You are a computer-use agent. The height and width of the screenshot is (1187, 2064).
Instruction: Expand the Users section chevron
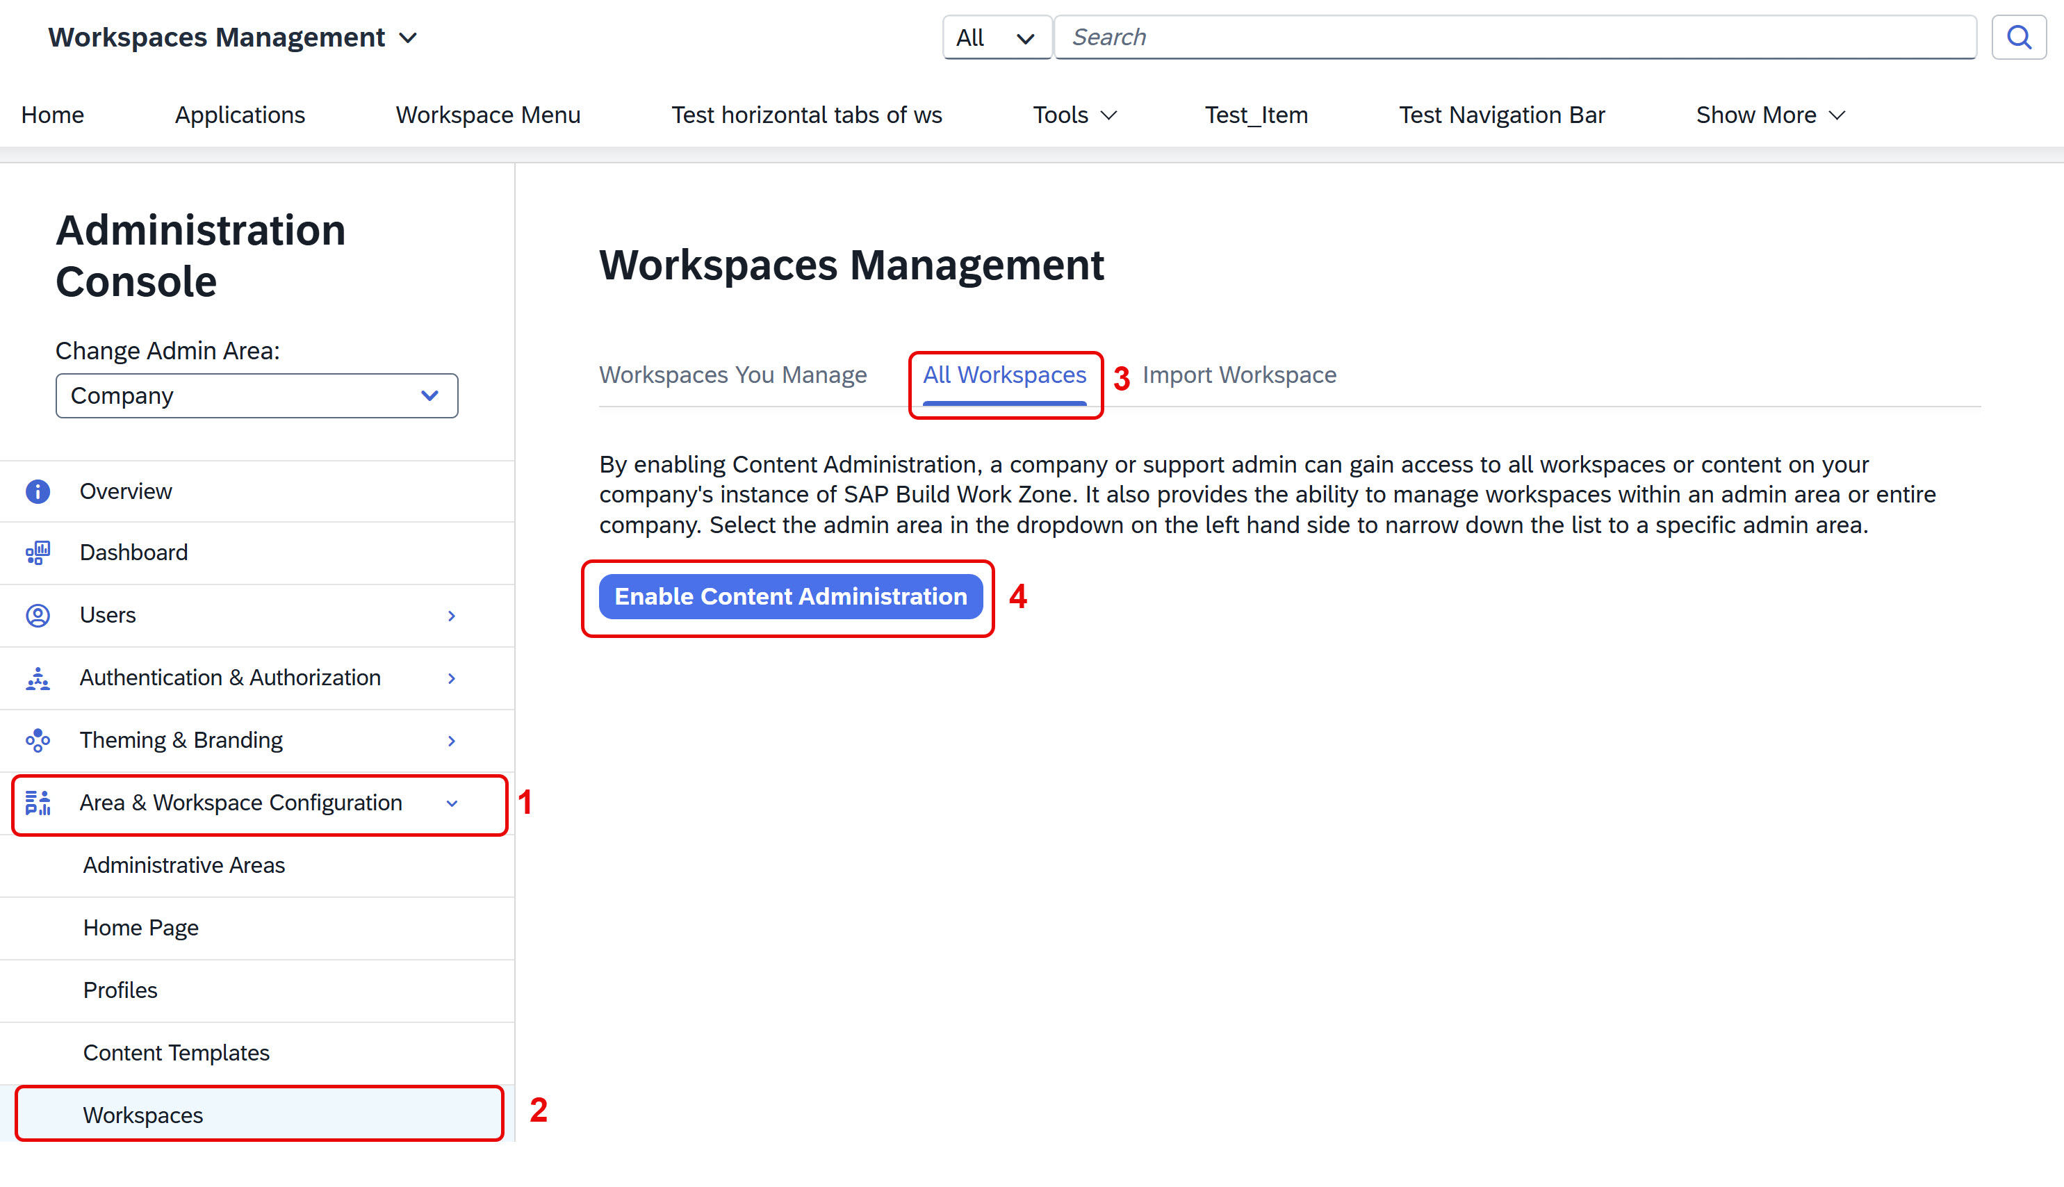pyautogui.click(x=452, y=616)
